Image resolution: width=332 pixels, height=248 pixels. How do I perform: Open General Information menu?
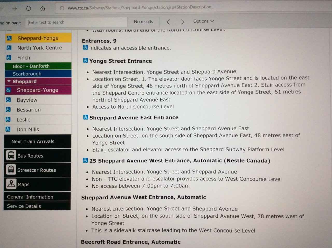pyautogui.click(x=37, y=197)
